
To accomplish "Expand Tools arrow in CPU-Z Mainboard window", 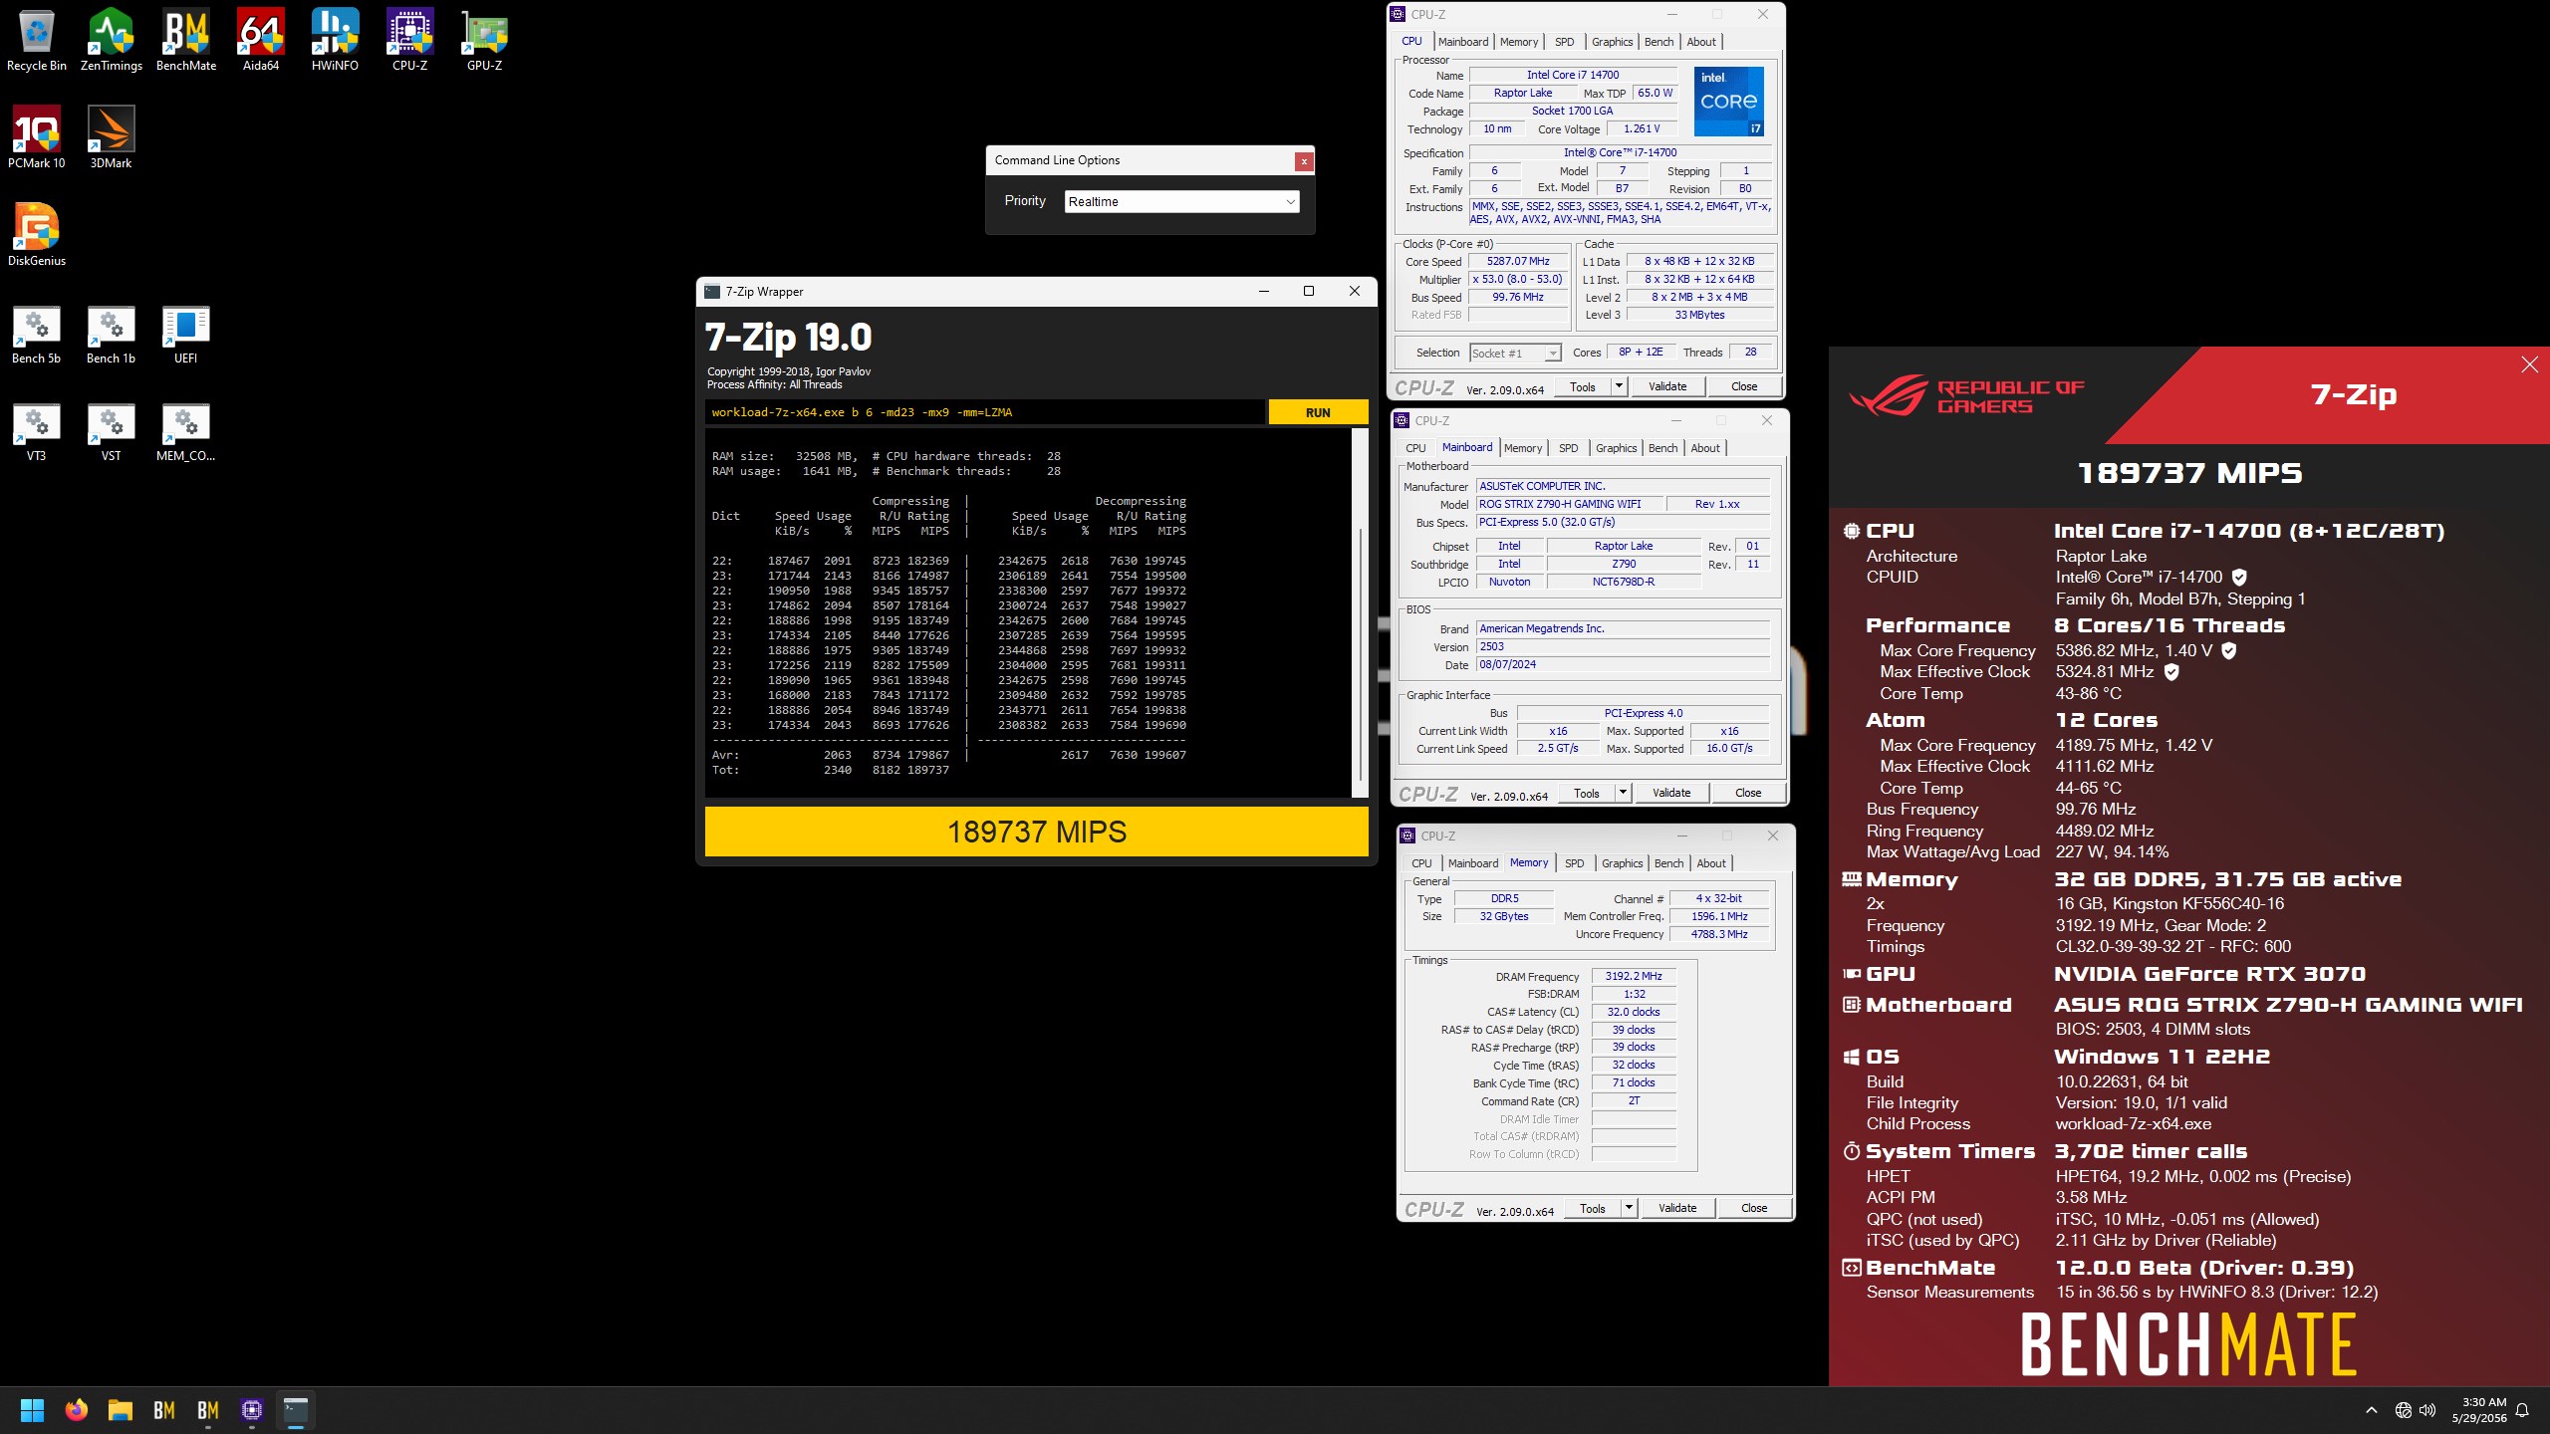I will [x=1623, y=793].
